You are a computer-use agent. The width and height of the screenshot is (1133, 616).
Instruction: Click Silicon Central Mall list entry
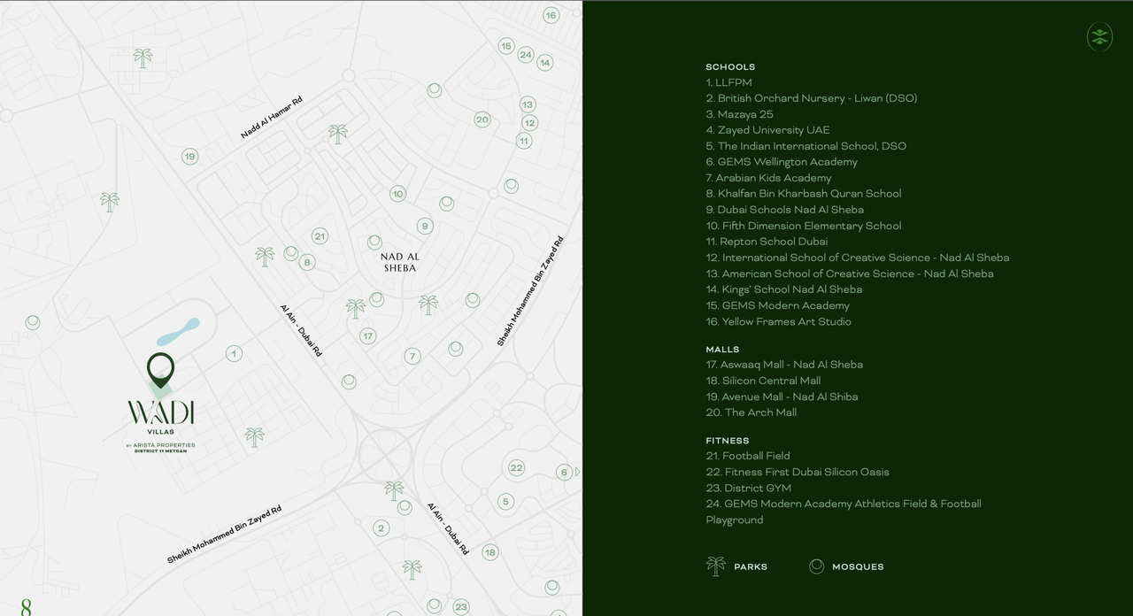pos(771,381)
